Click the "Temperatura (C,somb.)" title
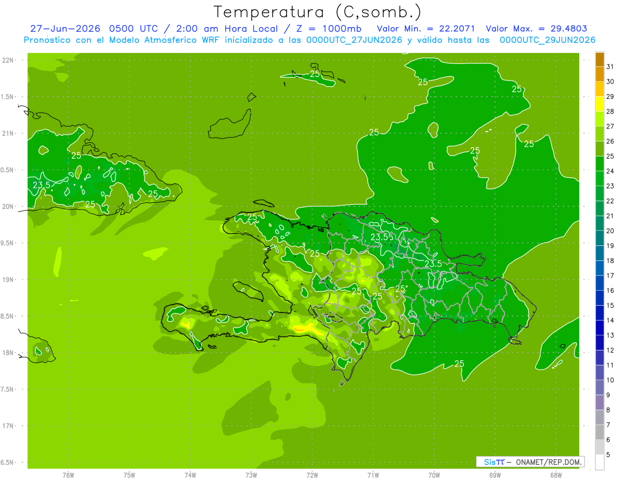The height and width of the screenshot is (482, 624). [x=318, y=12]
